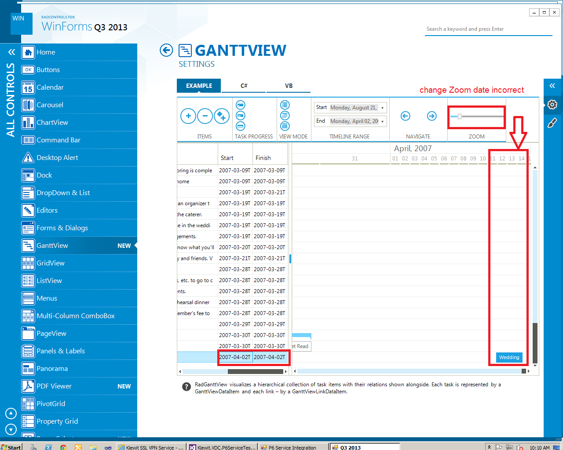Click the add child item diamond icon
The image size is (563, 450).
(x=222, y=116)
